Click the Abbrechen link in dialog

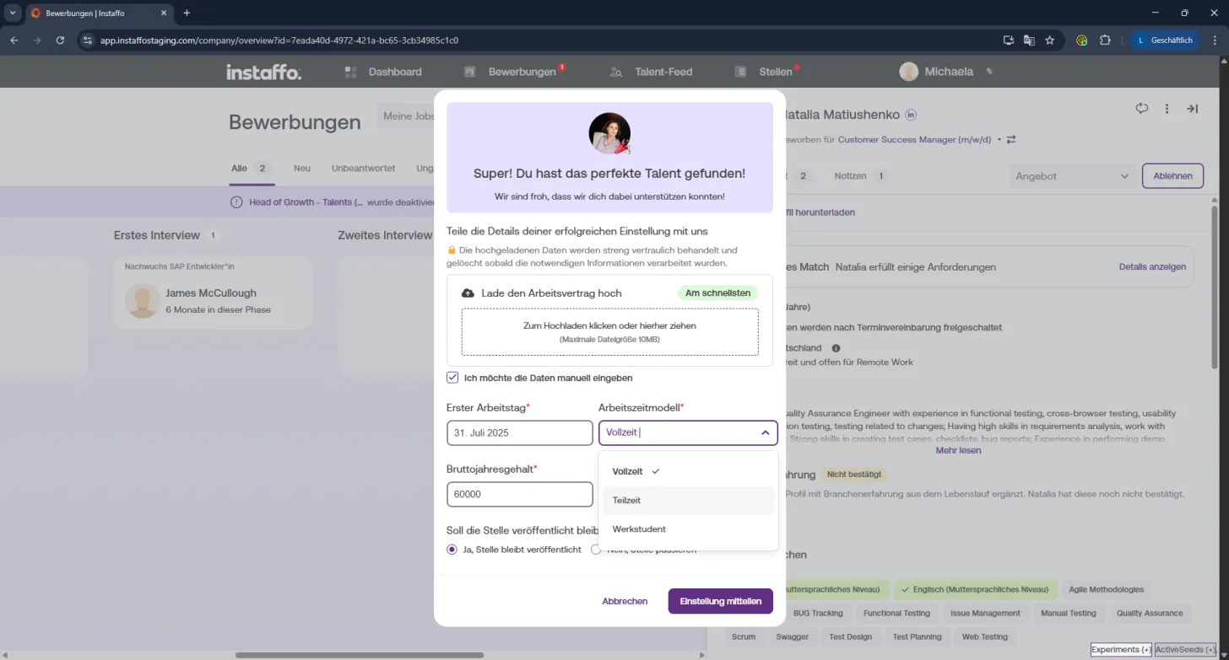click(x=625, y=601)
